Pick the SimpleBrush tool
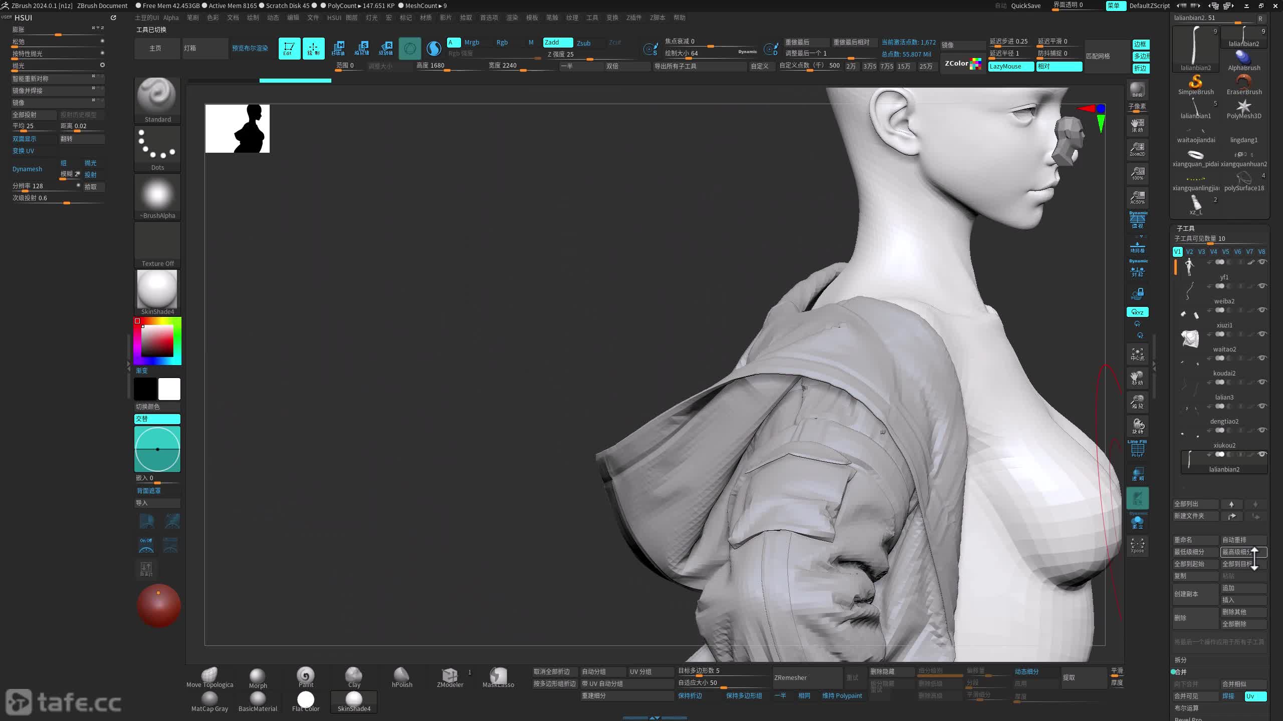The image size is (1283, 721). pos(1196,85)
